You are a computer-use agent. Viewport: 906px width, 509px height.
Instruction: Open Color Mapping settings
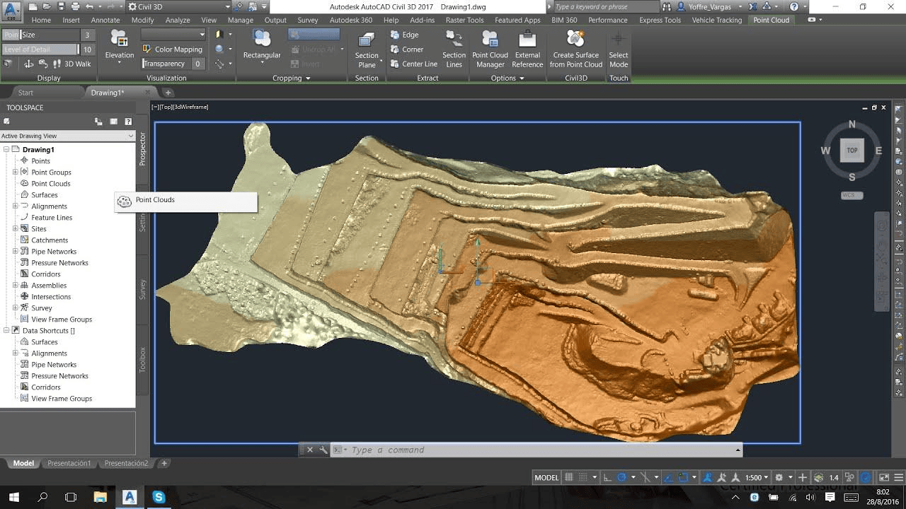[172, 49]
